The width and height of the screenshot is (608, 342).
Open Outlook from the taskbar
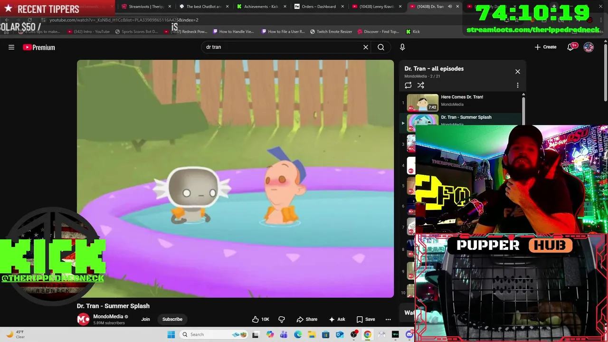pyautogui.click(x=340, y=334)
